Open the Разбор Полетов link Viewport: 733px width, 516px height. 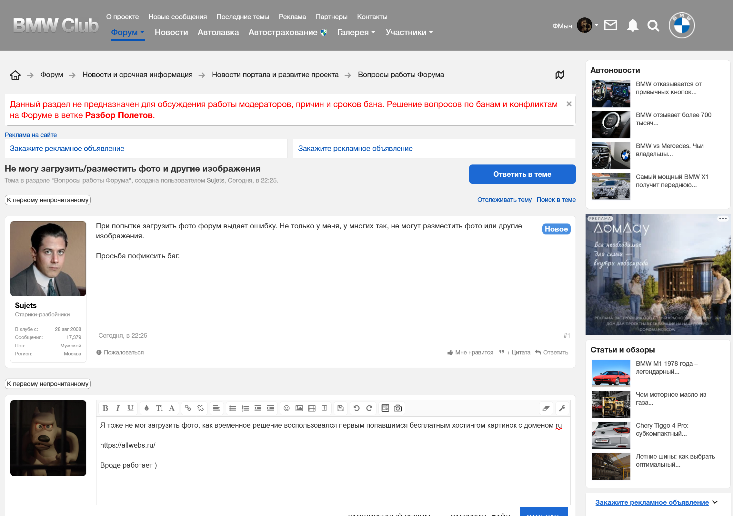[119, 115]
